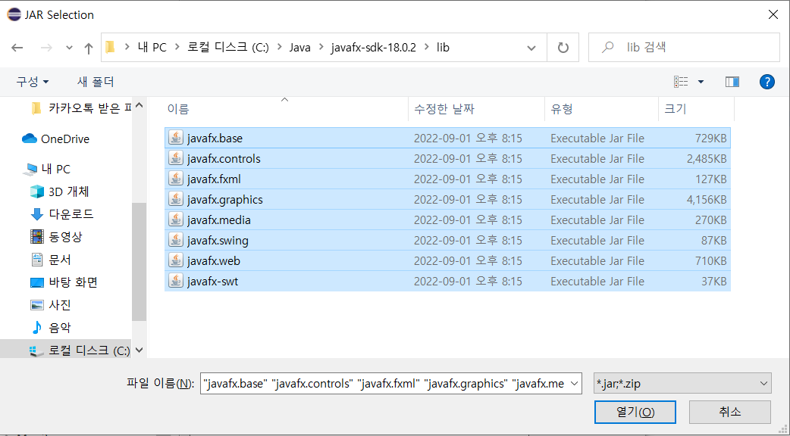Click sidebar scrollbar up arrow
This screenshot has height=436, width=790.
click(139, 106)
